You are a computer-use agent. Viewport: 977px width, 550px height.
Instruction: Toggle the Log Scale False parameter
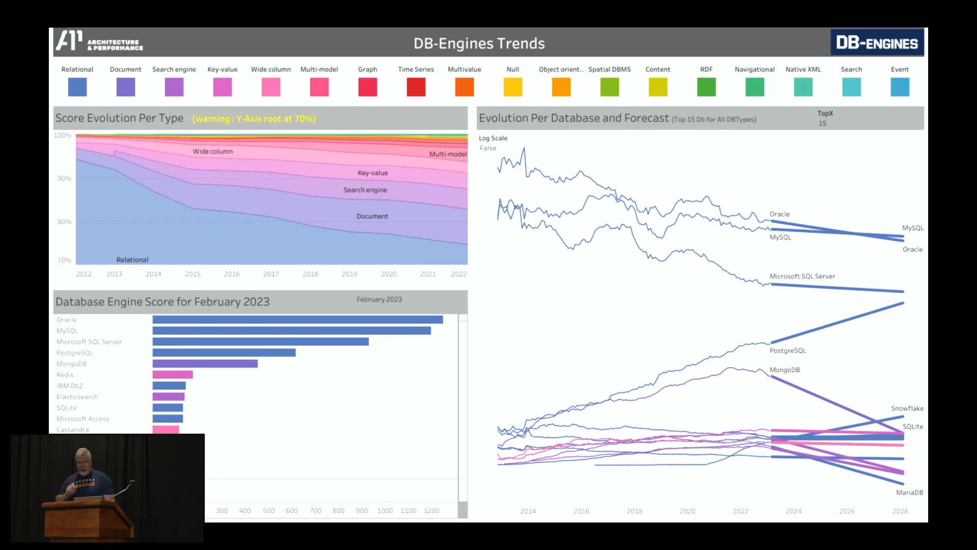(488, 148)
